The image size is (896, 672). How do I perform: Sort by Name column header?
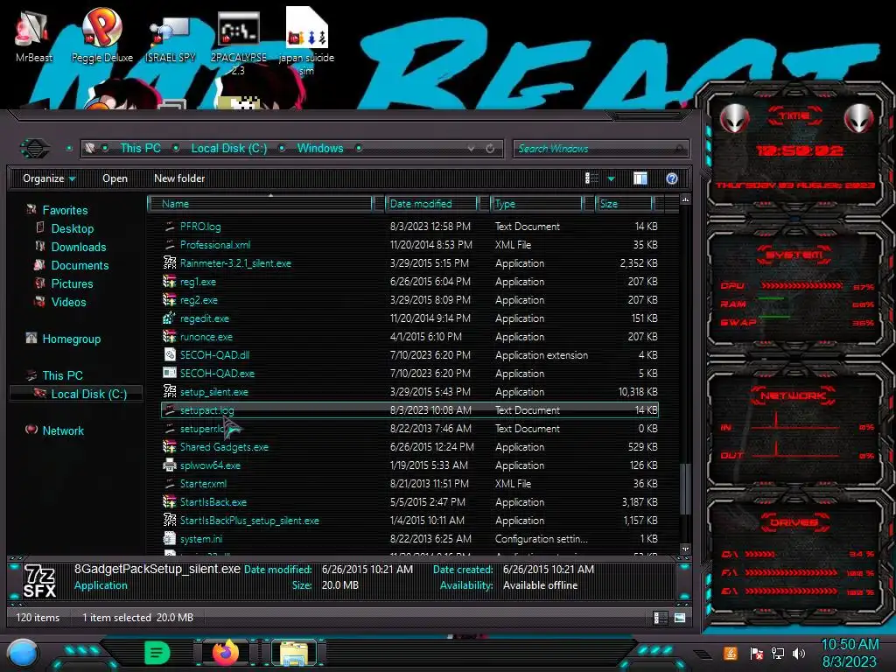tap(260, 203)
